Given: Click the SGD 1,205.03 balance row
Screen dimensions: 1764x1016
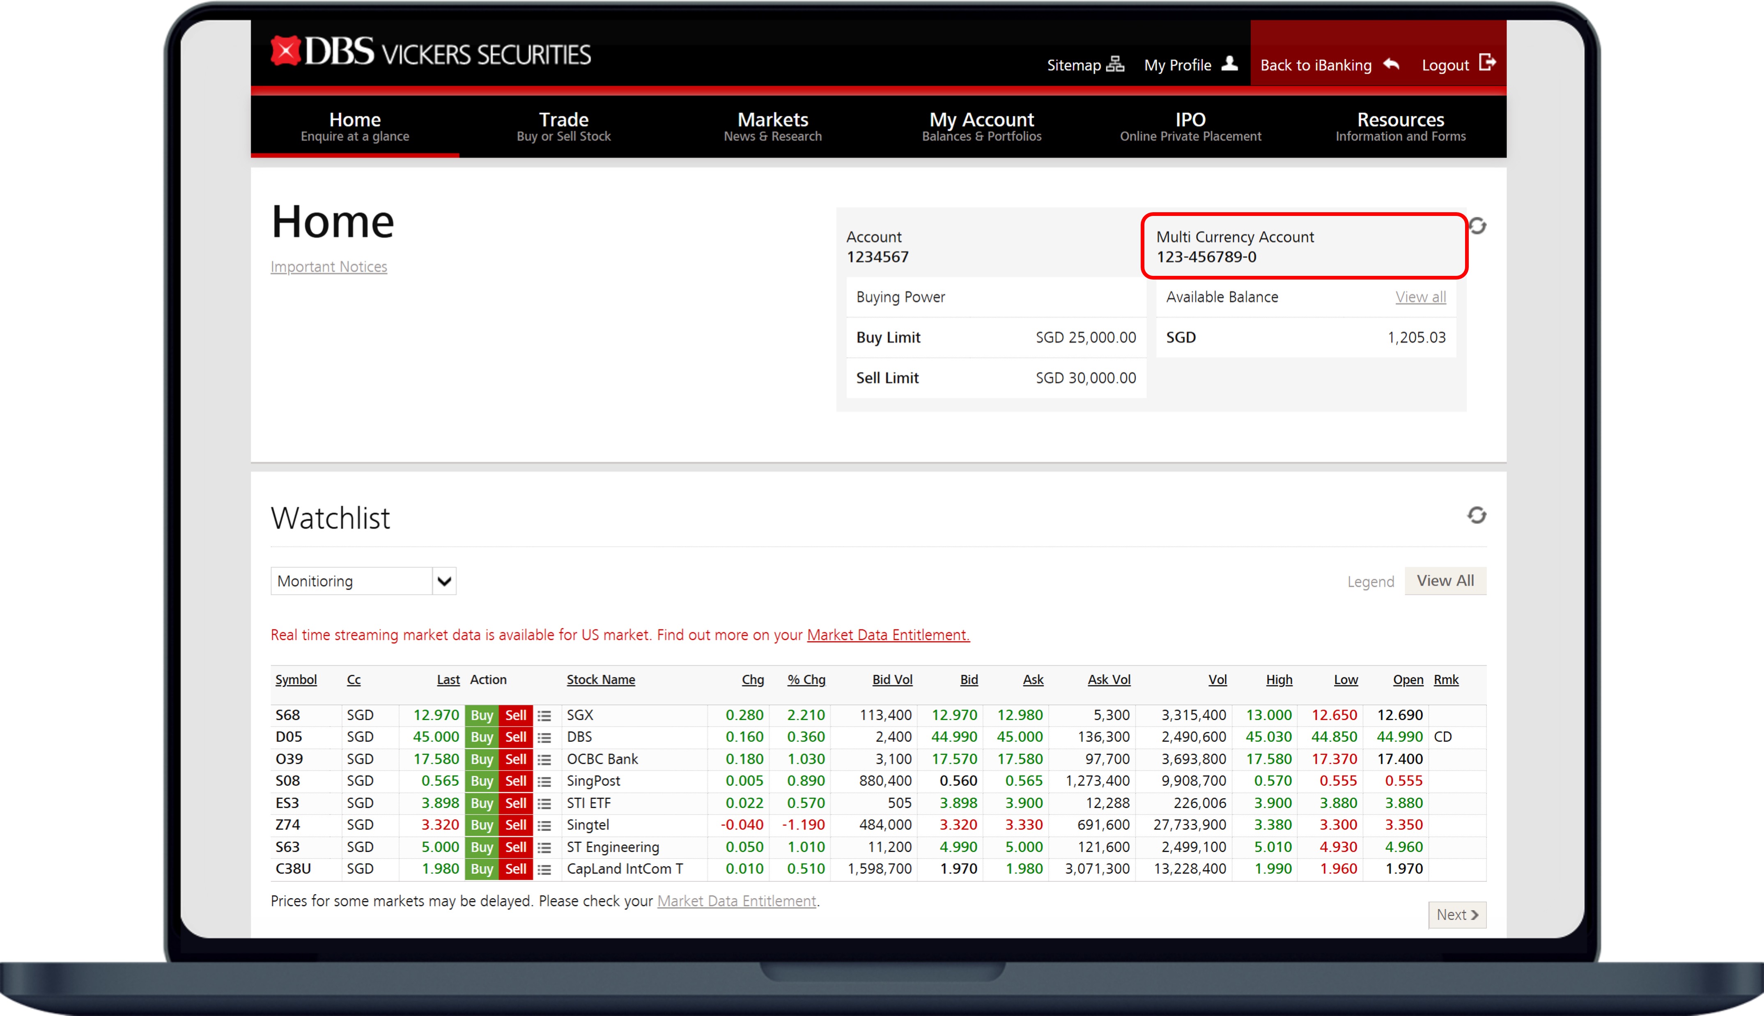Looking at the screenshot, I should click(1306, 338).
